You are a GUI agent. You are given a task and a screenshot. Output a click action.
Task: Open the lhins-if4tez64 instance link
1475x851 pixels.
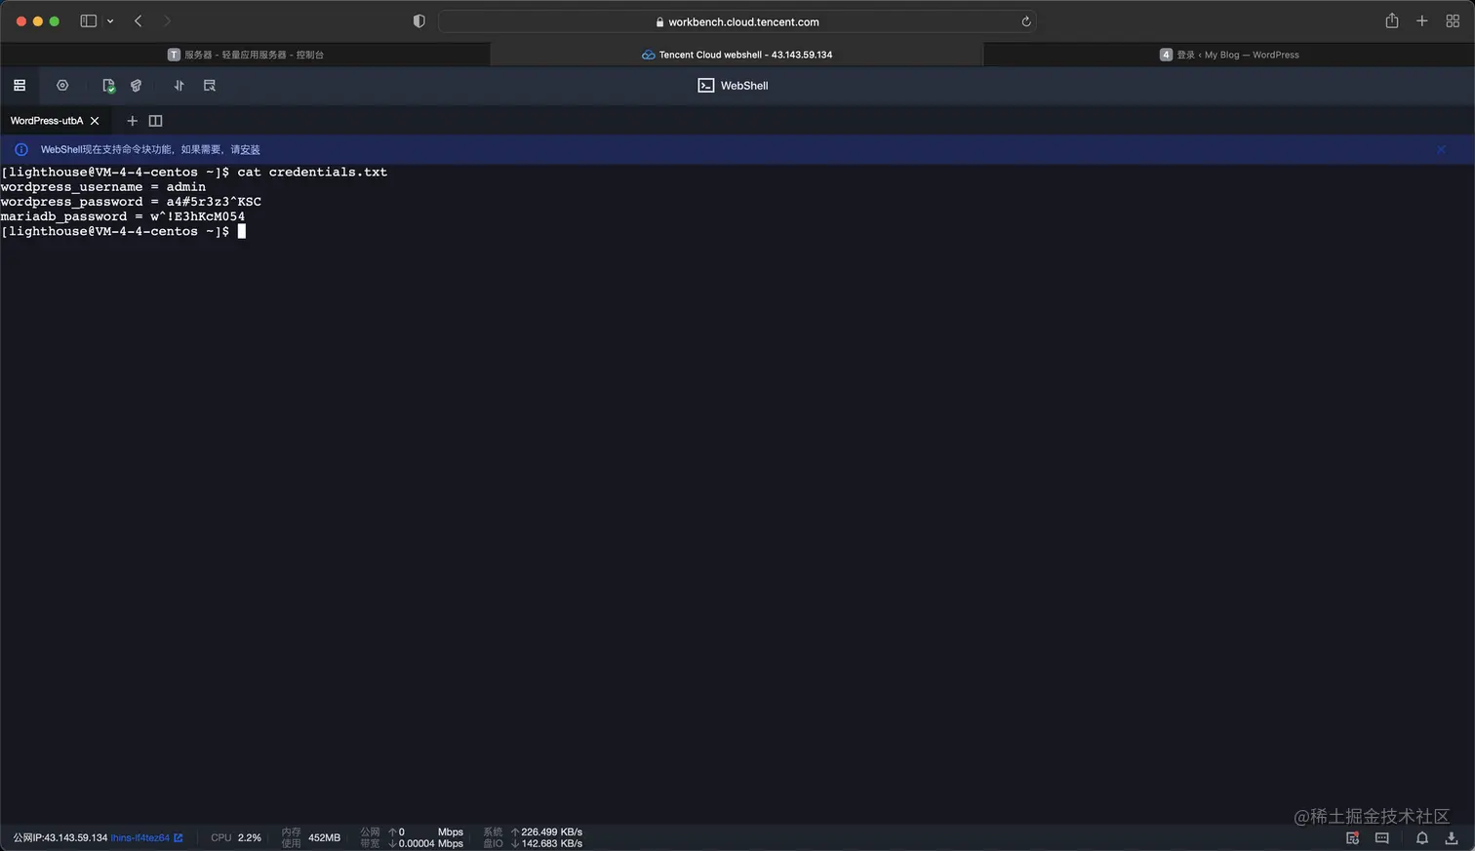(x=140, y=837)
